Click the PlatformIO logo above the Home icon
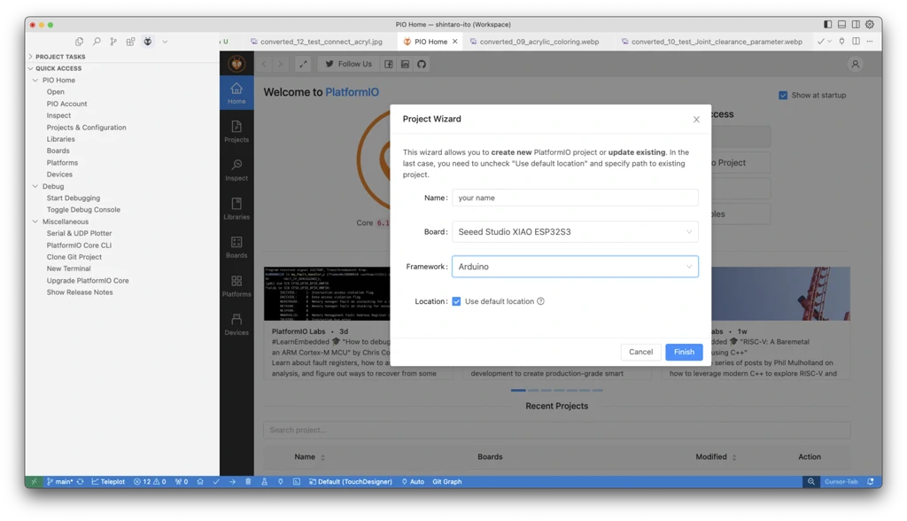 point(236,64)
